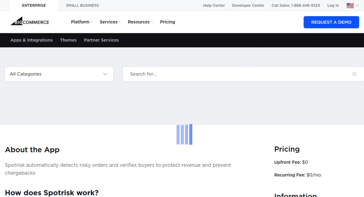
Task: Click the Call Sales phone number
Action: click(296, 5)
